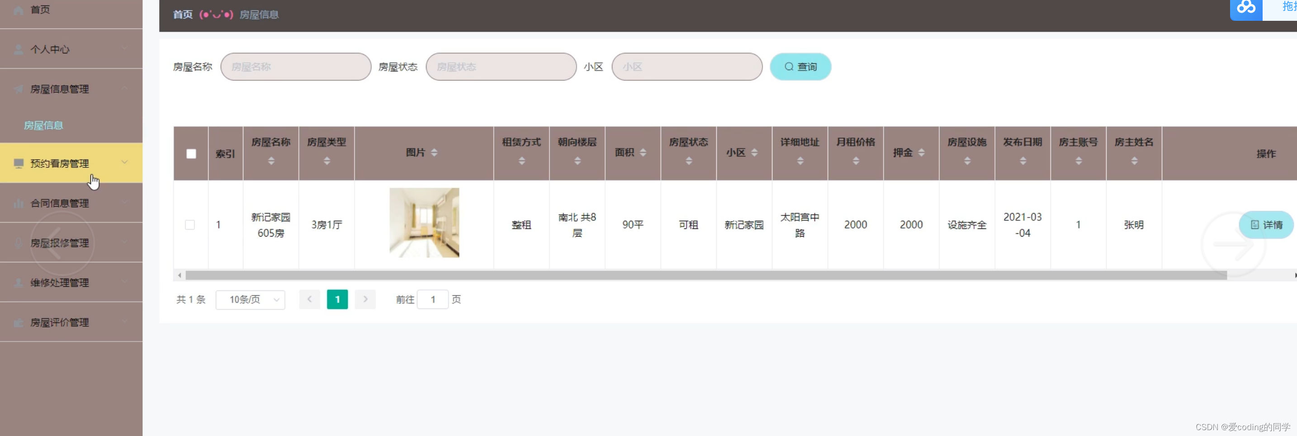Sort by 月租价格 column arrows
This screenshot has width=1297, height=436.
click(x=856, y=161)
